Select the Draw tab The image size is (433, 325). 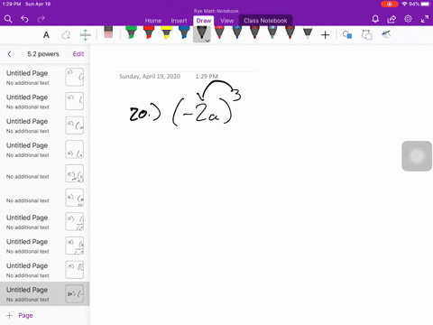[204, 21]
